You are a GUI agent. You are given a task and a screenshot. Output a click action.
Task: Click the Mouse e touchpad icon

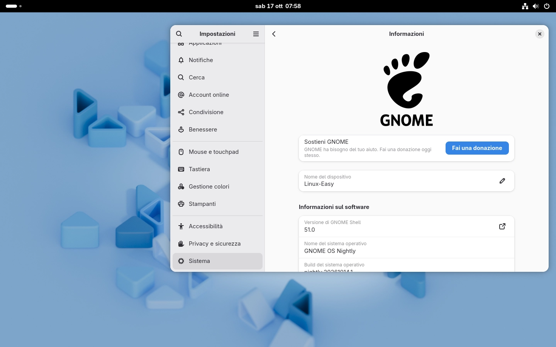(x=181, y=152)
